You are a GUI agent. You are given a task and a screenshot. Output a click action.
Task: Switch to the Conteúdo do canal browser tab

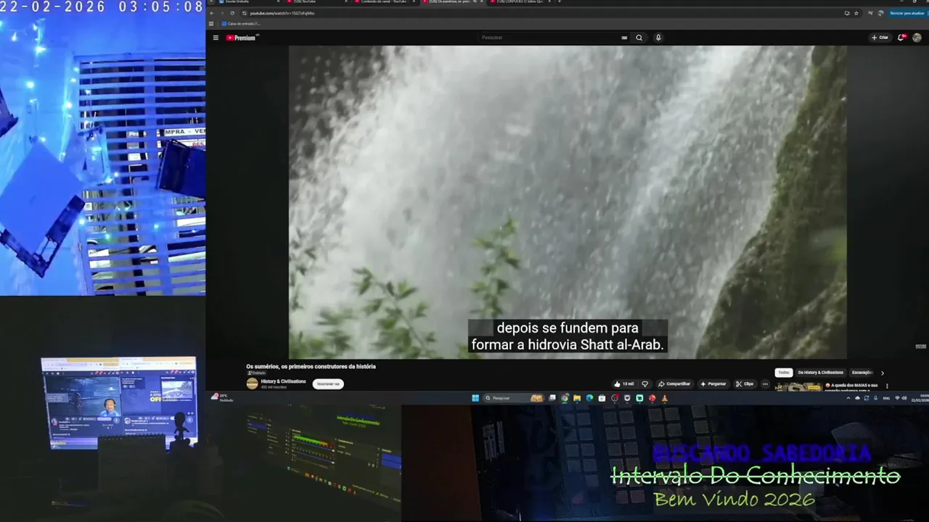click(x=387, y=2)
